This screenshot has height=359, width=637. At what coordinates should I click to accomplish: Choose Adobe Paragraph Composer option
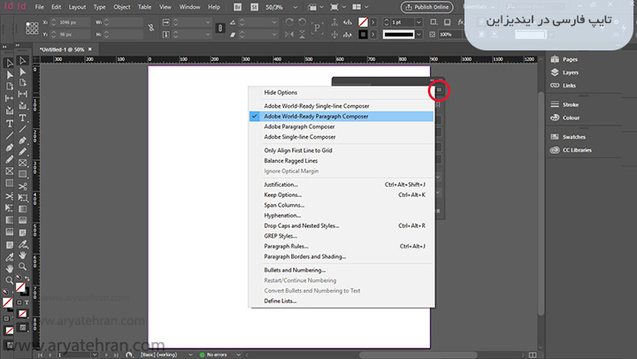[299, 126]
